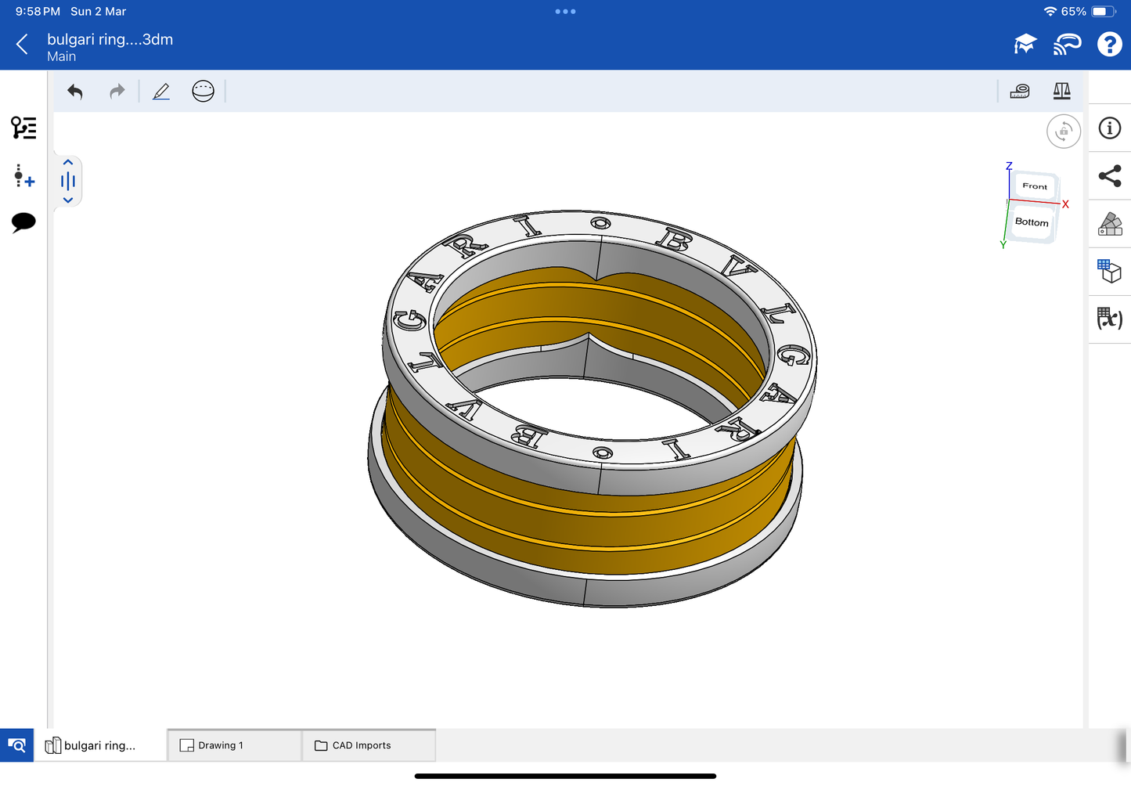Viewport: 1131px width, 786px height.
Task: Collapse the panel handle's down chevron
Action: [x=68, y=200]
